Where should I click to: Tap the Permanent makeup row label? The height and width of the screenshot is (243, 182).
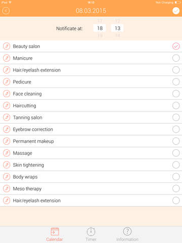pyautogui.click(x=33, y=141)
